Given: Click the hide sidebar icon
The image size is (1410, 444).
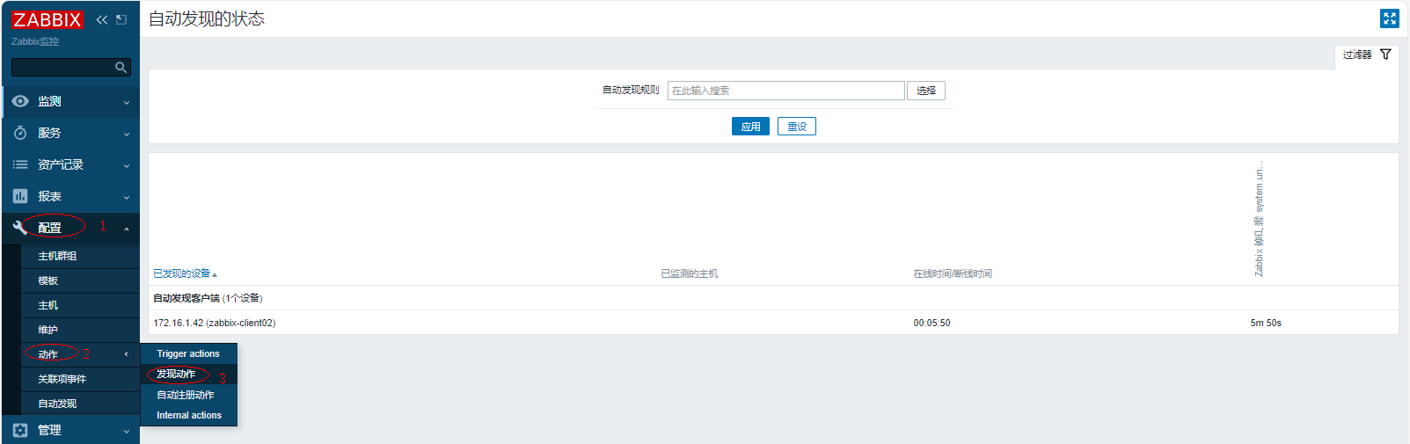Looking at the screenshot, I should pyautogui.click(x=121, y=19).
